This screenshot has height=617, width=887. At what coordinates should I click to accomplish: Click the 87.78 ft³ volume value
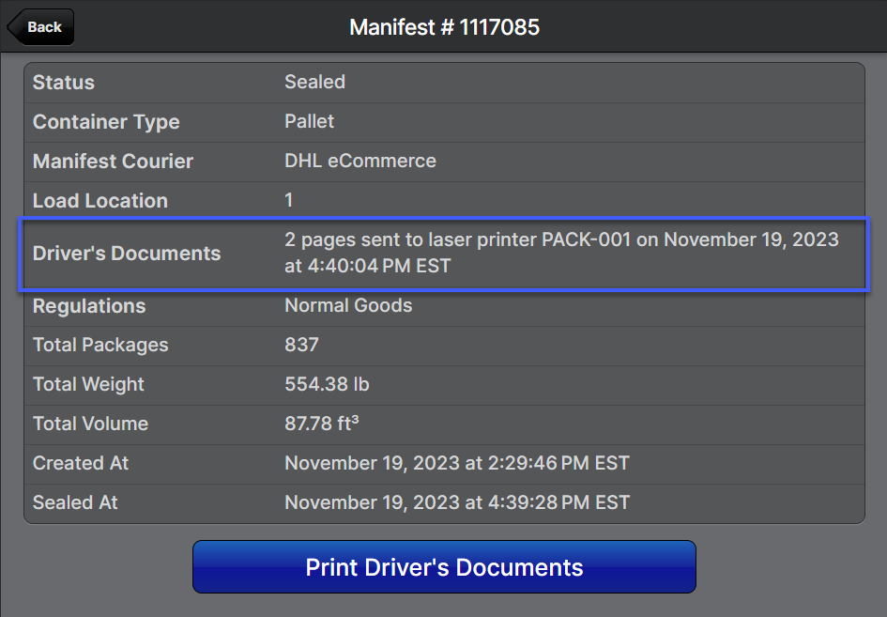click(x=321, y=424)
